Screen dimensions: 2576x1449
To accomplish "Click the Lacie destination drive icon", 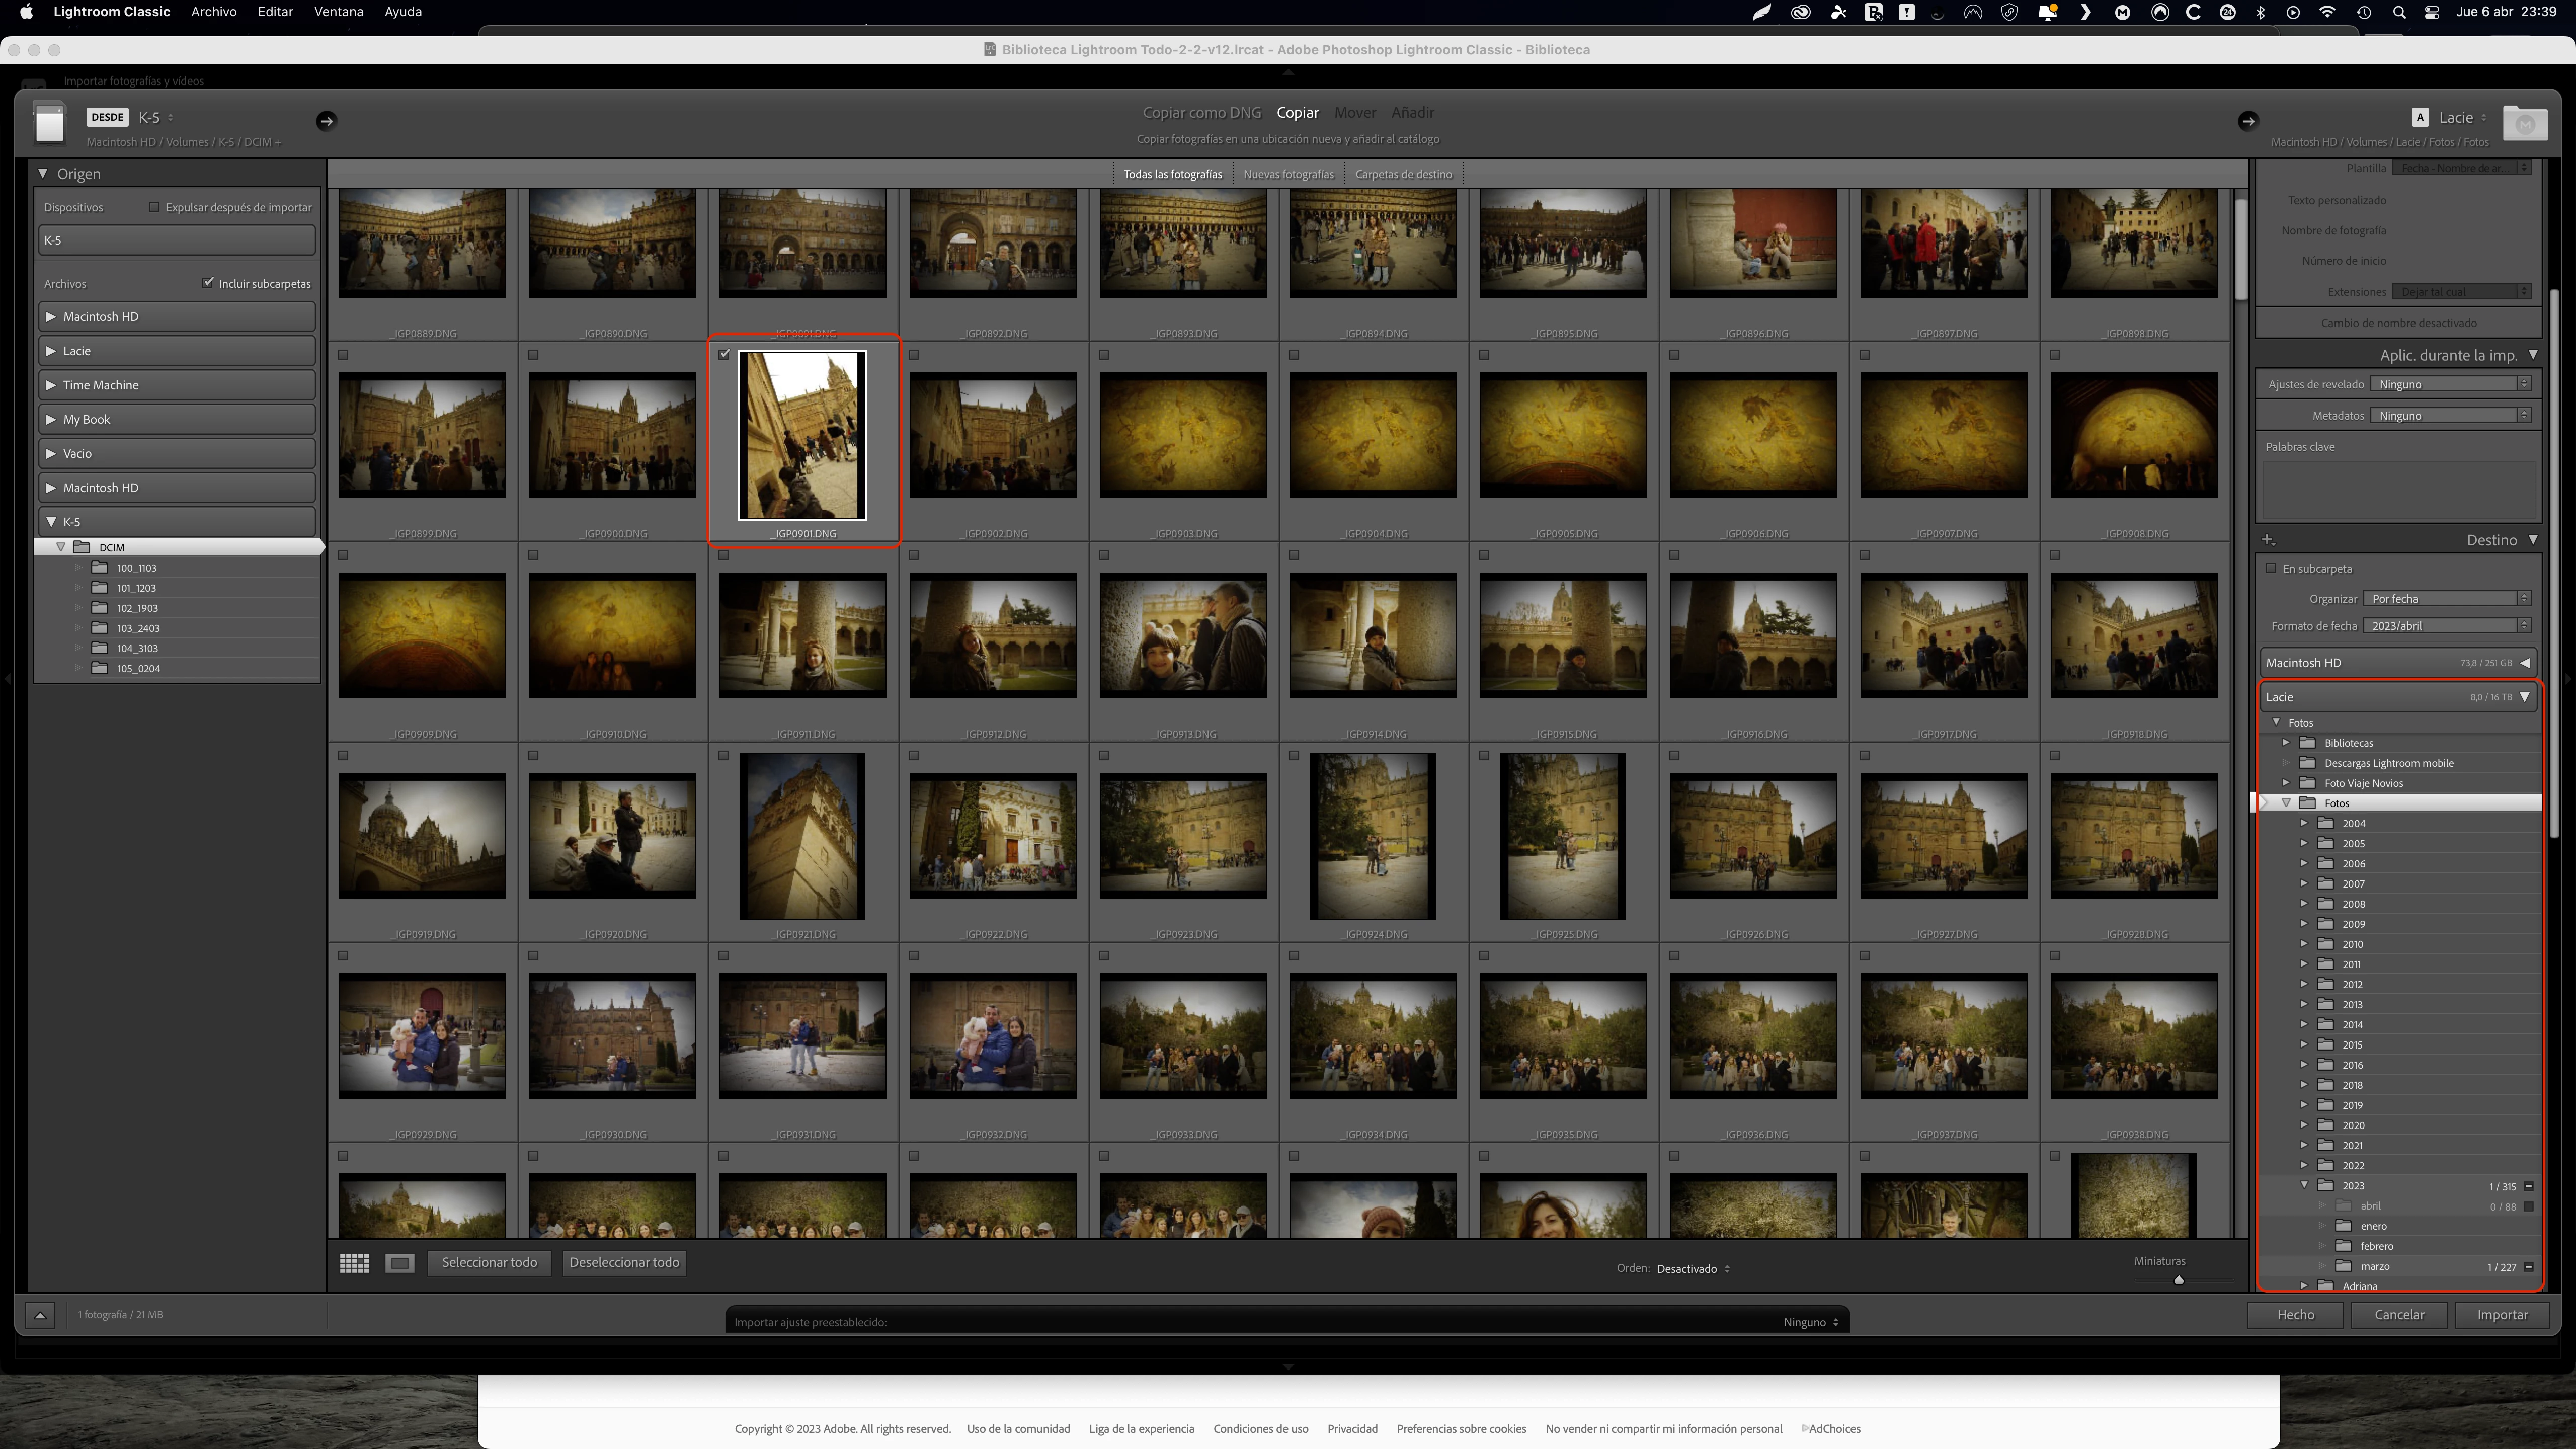I will tap(2524, 123).
